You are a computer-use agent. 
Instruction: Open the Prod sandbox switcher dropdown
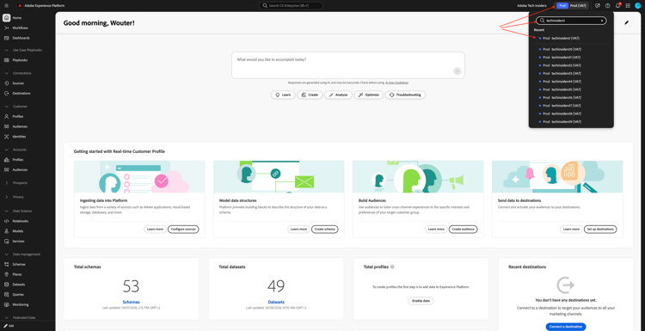[572, 6]
